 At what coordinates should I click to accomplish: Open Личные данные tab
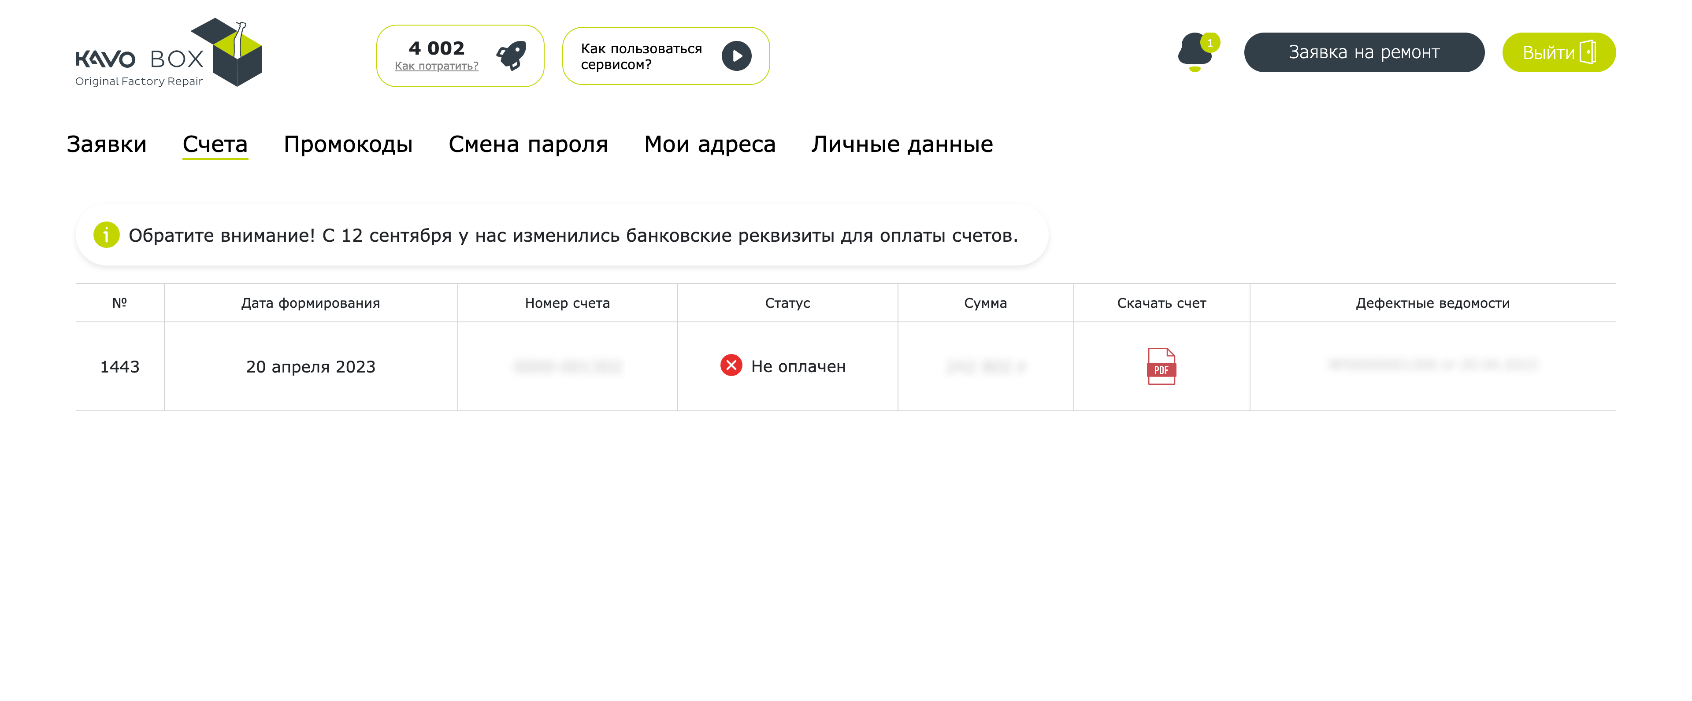pyautogui.click(x=902, y=144)
